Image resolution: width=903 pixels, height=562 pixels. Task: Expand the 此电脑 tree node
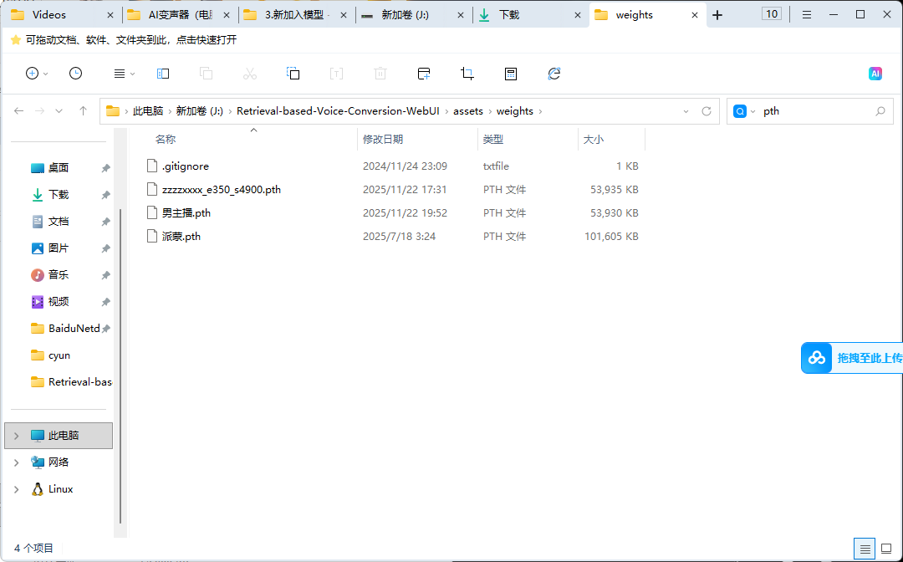pyautogui.click(x=16, y=436)
